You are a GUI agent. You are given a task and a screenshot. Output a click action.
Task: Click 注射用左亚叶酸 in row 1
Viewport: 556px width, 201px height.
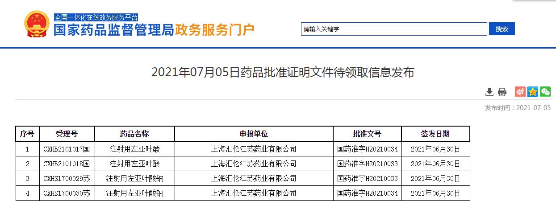coord(134,149)
